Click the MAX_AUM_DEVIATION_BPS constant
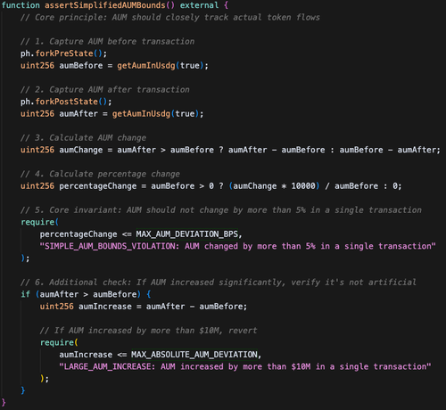This screenshot has width=446, height=410. (x=187, y=234)
